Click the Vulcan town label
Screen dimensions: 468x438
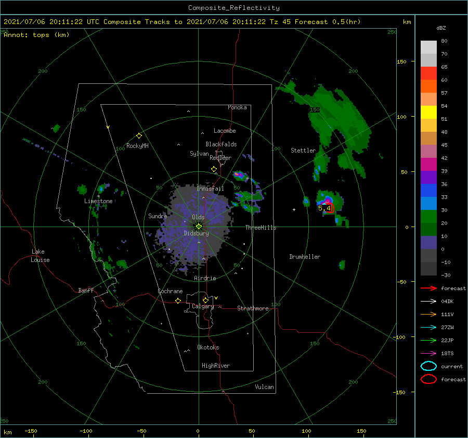point(264,387)
